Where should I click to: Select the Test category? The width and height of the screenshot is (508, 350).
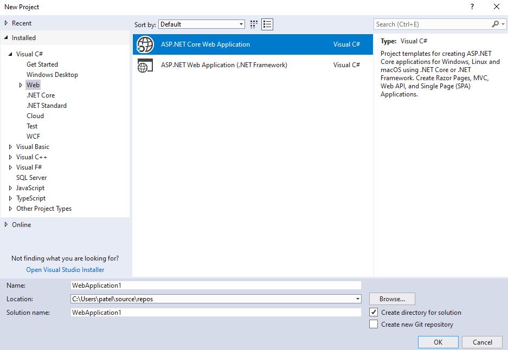(32, 126)
